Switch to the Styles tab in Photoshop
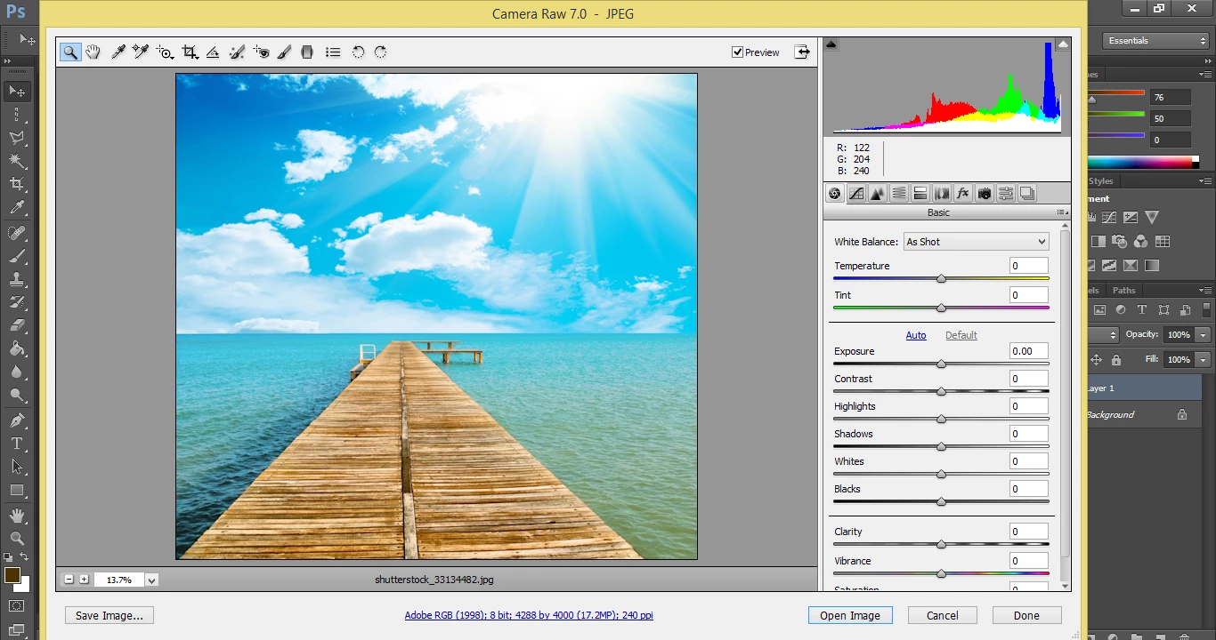Screen dimensions: 1216x640 click(x=1101, y=180)
